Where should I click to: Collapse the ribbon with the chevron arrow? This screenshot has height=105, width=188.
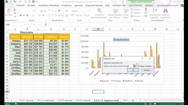coord(183,20)
